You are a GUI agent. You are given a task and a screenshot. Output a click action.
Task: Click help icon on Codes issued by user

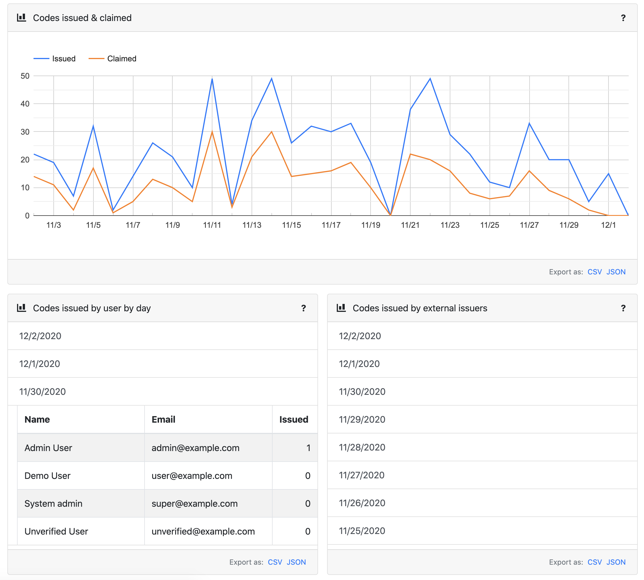tap(303, 308)
